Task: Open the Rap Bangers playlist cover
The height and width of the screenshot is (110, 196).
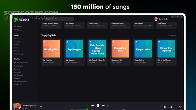Action: [x=74, y=49]
